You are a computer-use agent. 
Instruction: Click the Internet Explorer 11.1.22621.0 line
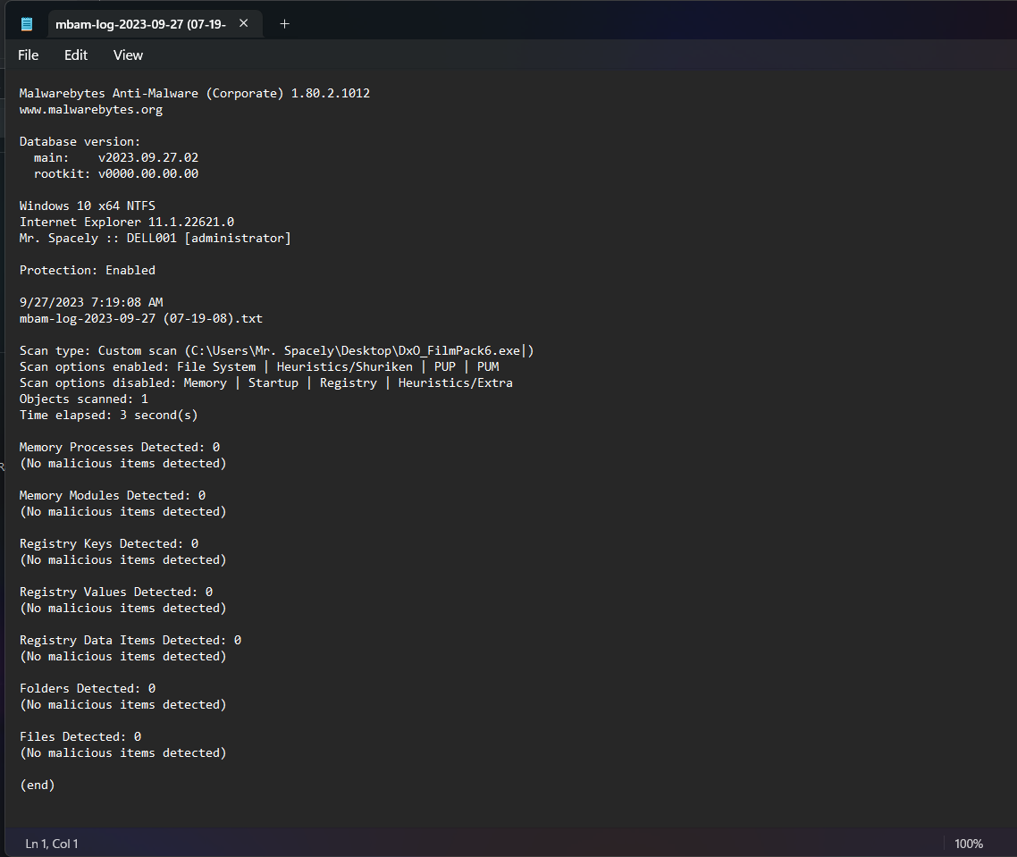coord(127,222)
